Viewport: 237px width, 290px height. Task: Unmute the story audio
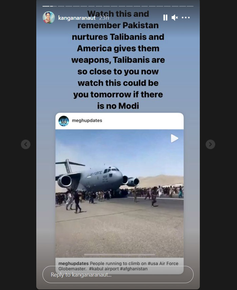click(x=175, y=18)
